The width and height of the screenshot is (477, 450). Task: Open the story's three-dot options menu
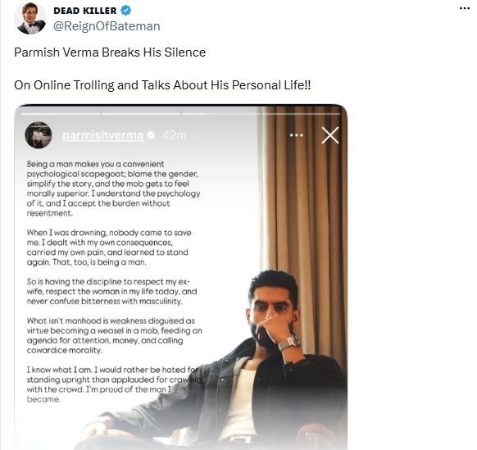click(x=297, y=135)
